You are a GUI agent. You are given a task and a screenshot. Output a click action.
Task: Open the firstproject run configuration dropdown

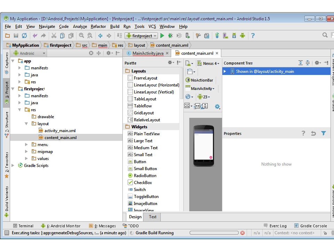click(141, 36)
